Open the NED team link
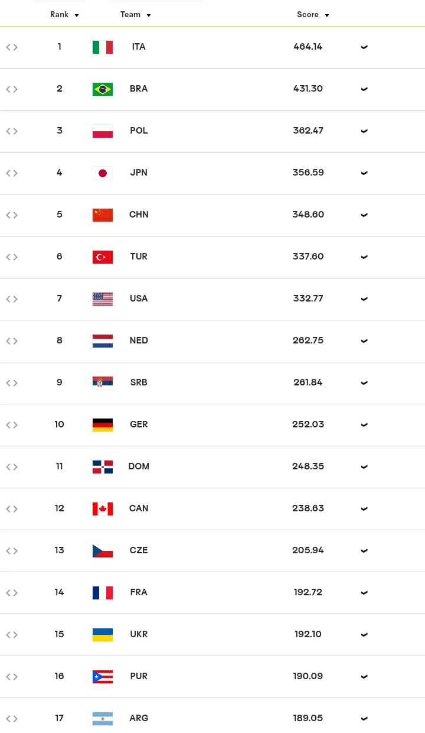 (139, 340)
